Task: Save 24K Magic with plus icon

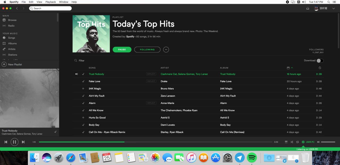Action: [x=83, y=89]
